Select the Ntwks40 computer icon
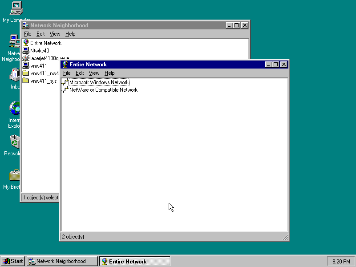 pyautogui.click(x=26, y=50)
